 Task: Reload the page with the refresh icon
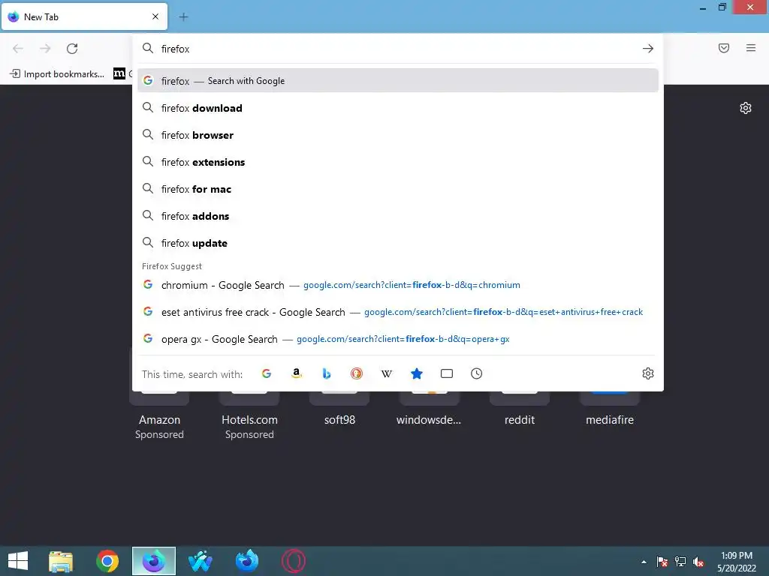pyautogui.click(x=72, y=49)
